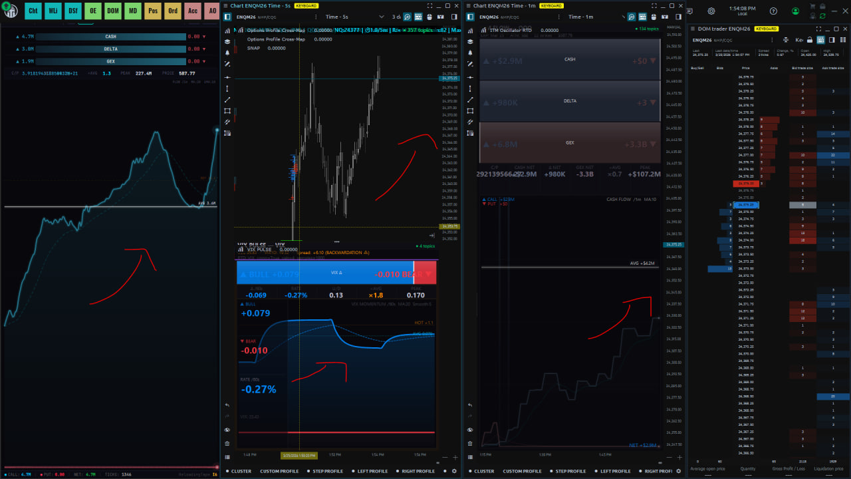Click trash icon in 5s chart sidebar
This screenshot has width=851, height=479.
[x=227, y=443]
